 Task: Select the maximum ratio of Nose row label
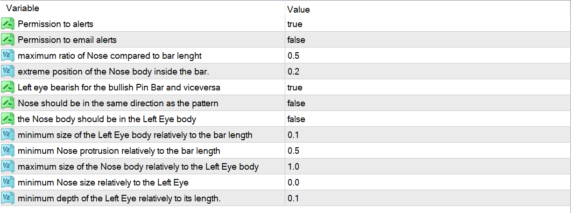[109, 56]
